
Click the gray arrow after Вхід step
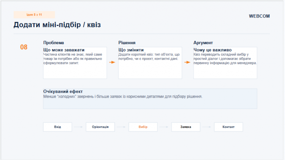tap(78, 127)
